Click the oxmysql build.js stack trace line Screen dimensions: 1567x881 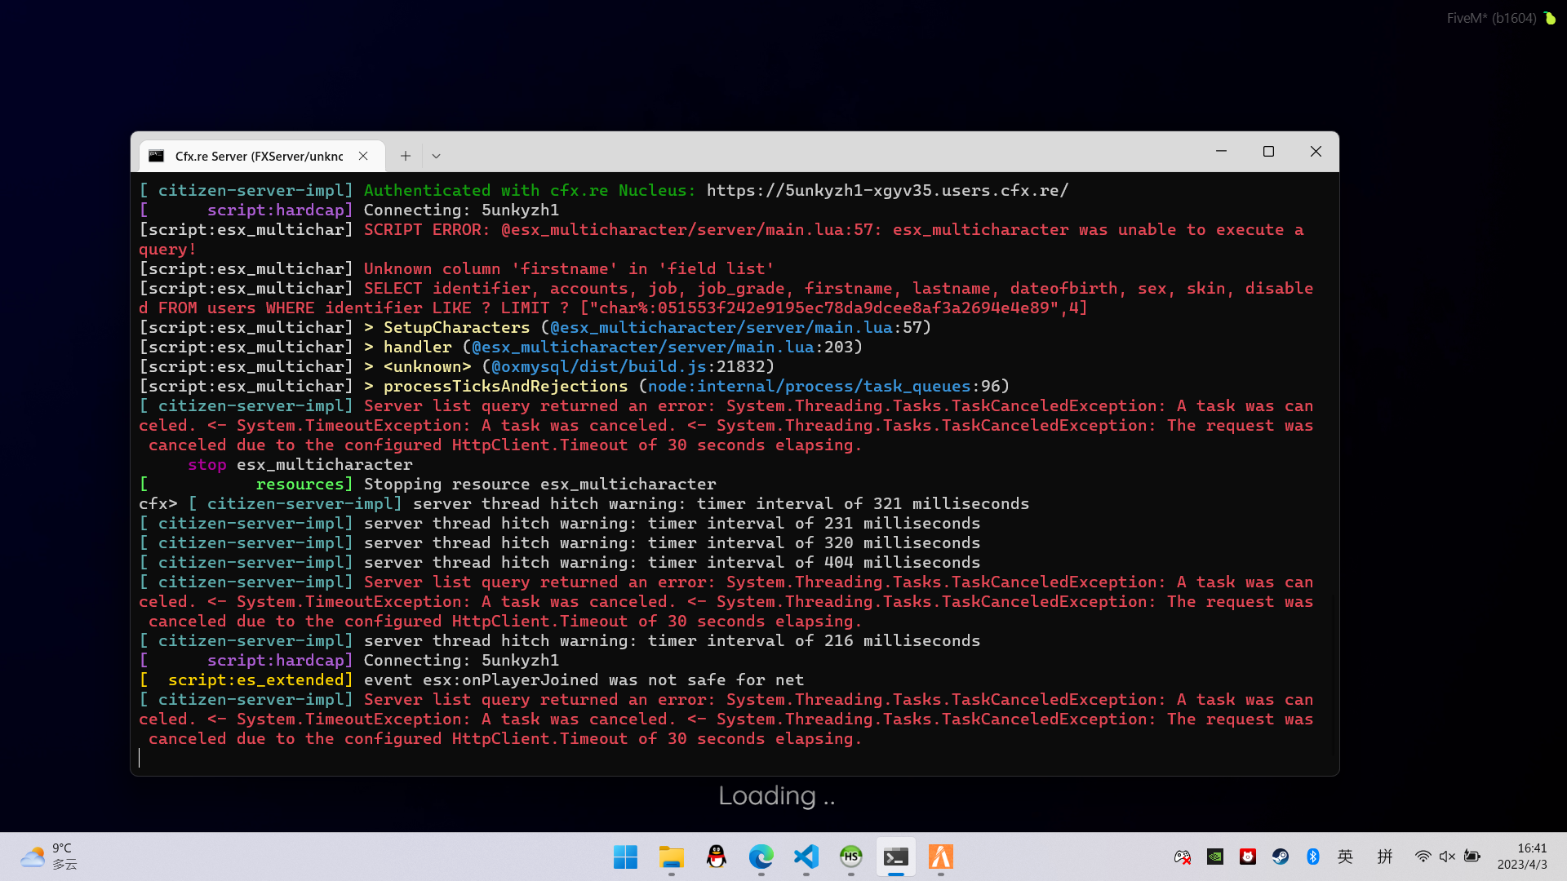pyautogui.click(x=457, y=366)
